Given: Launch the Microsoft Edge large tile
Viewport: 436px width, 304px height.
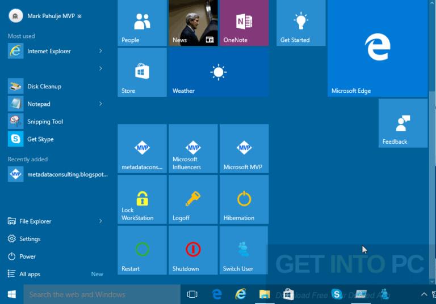Looking at the screenshot, I should 378,48.
